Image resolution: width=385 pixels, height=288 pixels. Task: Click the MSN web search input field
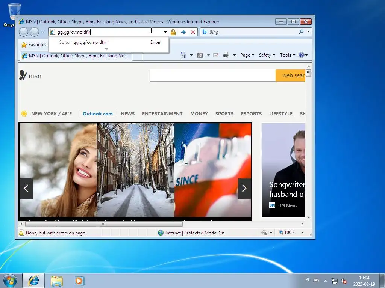[213, 75]
